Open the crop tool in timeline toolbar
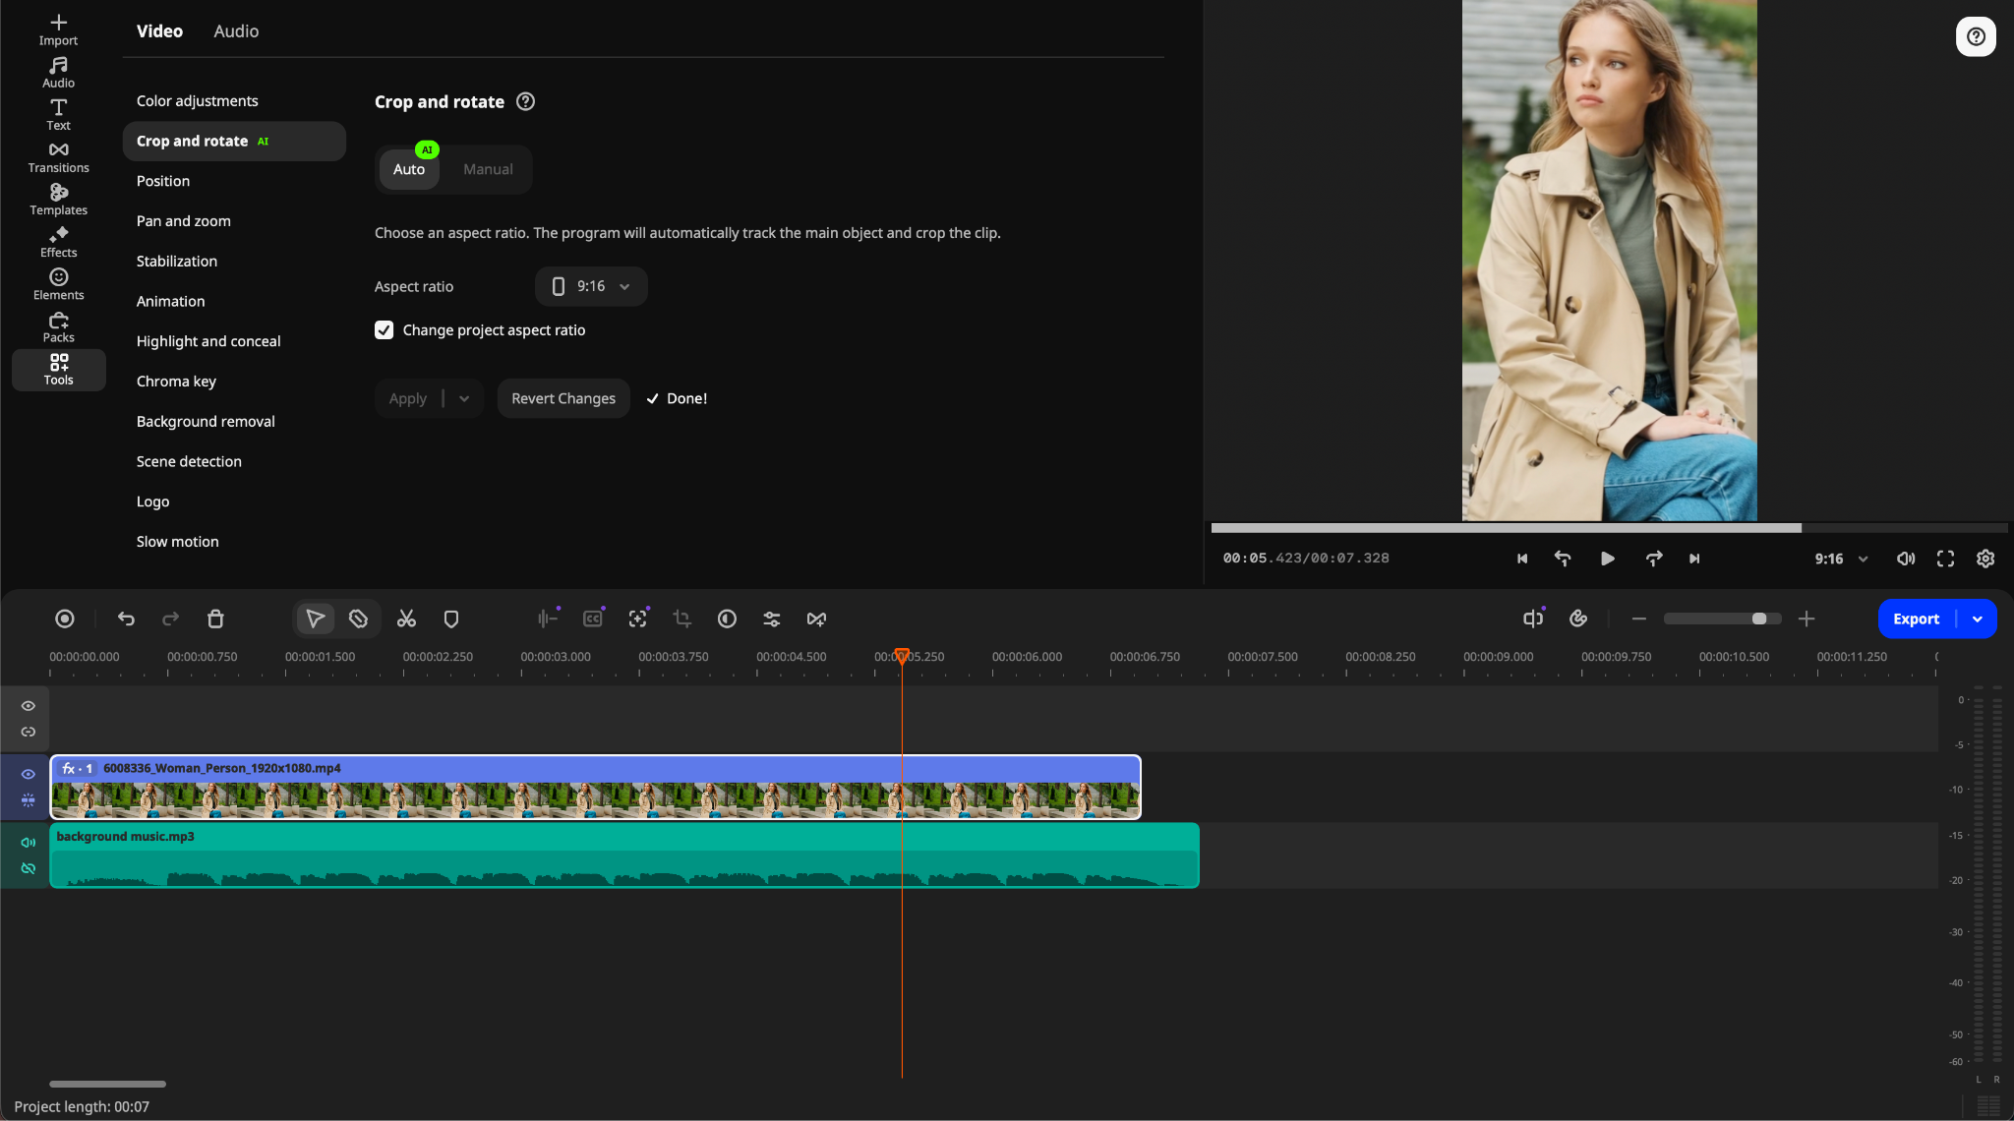 [681, 619]
